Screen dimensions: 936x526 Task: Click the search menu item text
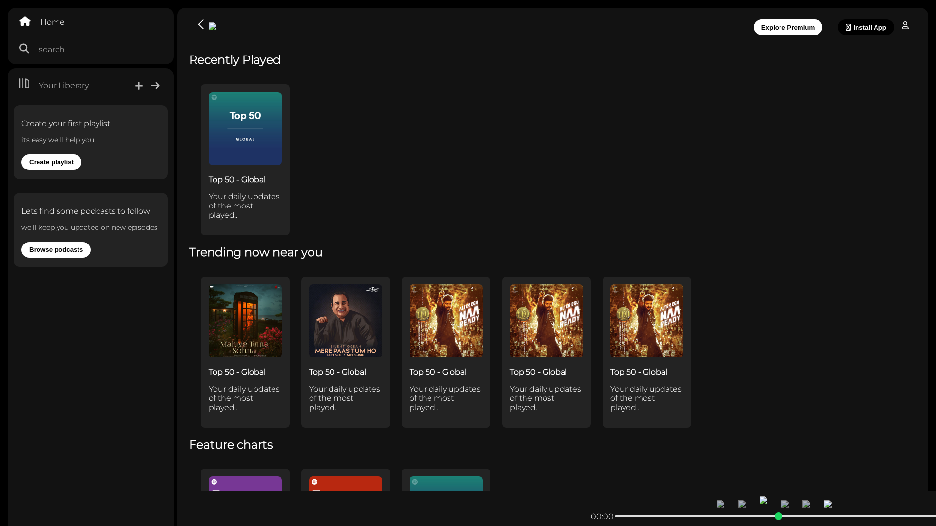[x=52, y=50]
